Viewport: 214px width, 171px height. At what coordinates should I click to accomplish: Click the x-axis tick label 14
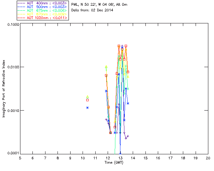pos(133,158)
